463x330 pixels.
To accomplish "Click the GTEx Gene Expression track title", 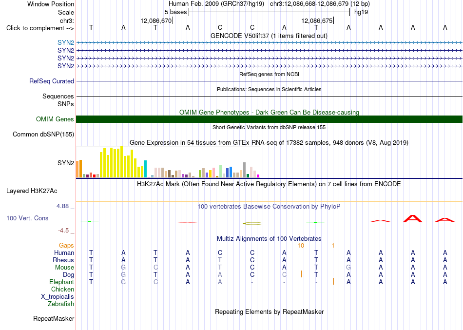I will pyautogui.click(x=269, y=143).
